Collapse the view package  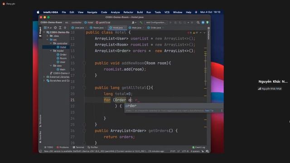click(x=51, y=66)
